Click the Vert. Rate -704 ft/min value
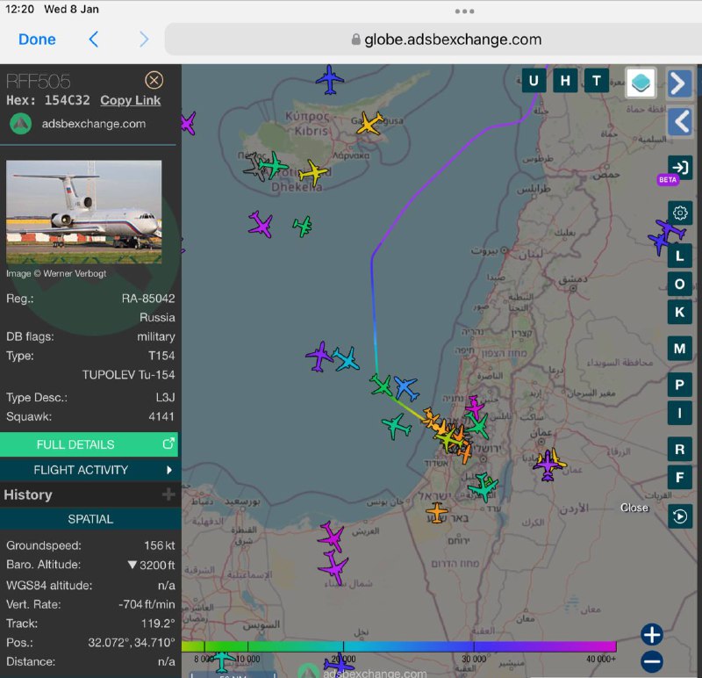 (x=147, y=604)
